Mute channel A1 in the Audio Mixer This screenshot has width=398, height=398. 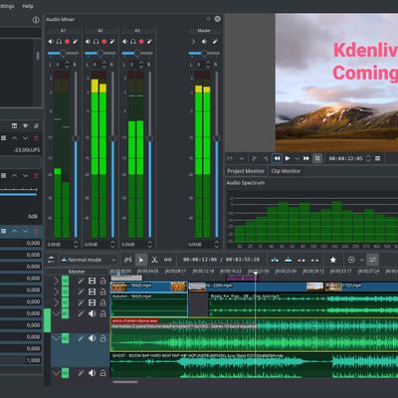pos(51,42)
